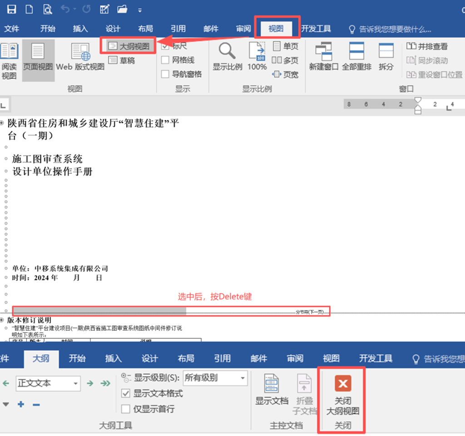Click the Save icon in quick access toolbar
The width and height of the screenshot is (465, 436).
point(12,9)
